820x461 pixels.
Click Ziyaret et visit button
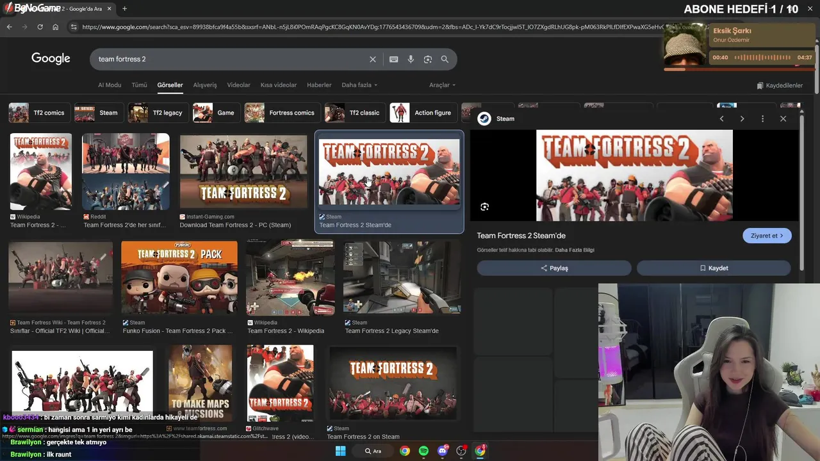767,236
